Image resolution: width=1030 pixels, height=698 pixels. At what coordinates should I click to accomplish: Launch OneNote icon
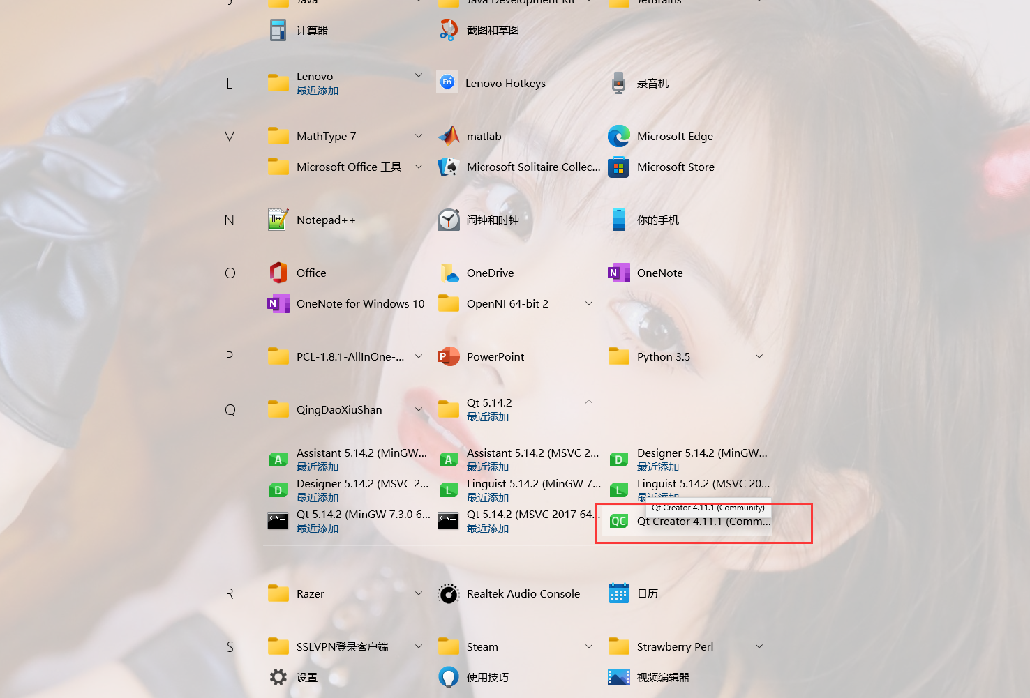[x=619, y=273]
